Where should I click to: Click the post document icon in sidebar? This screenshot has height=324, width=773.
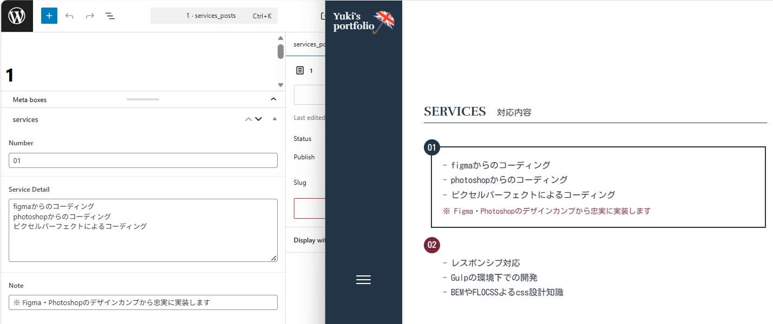tap(300, 70)
